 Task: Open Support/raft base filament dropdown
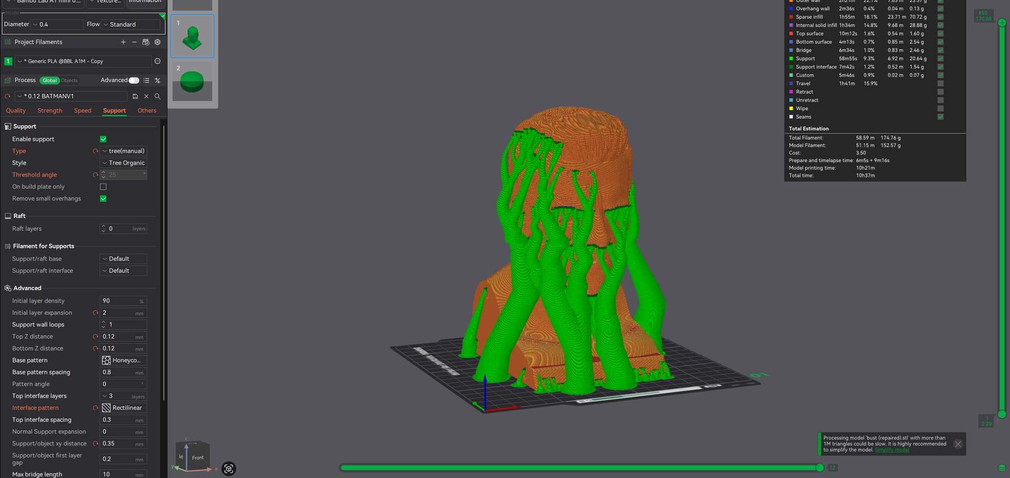(124, 259)
